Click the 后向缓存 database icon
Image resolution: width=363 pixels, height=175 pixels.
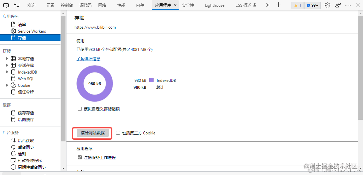13,119
